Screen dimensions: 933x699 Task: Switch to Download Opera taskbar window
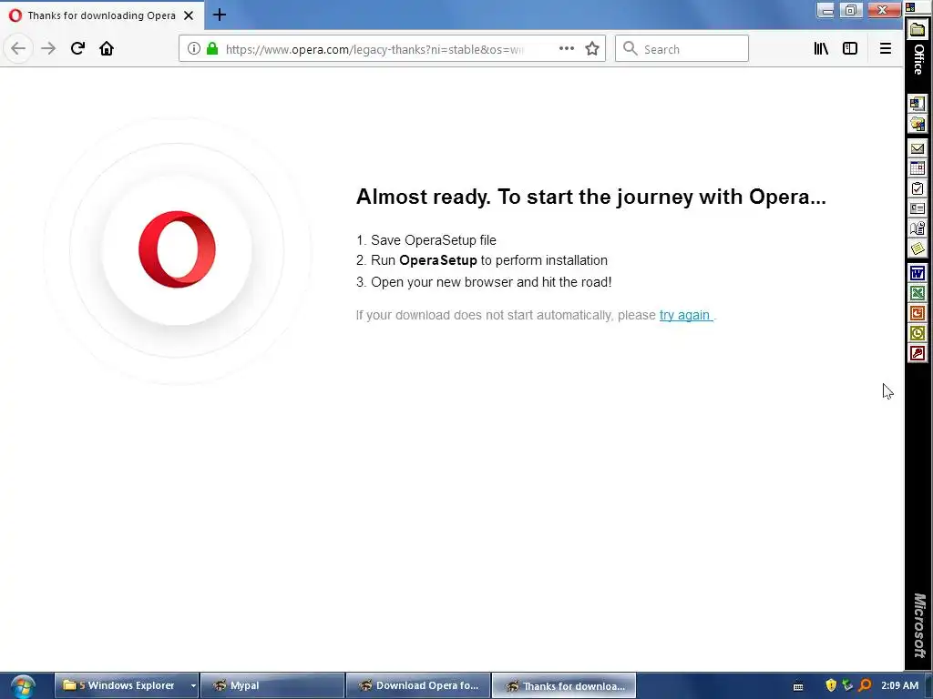pos(418,685)
